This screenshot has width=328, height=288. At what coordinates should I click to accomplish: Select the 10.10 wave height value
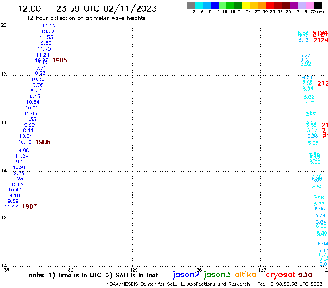pyautogui.click(x=25, y=142)
